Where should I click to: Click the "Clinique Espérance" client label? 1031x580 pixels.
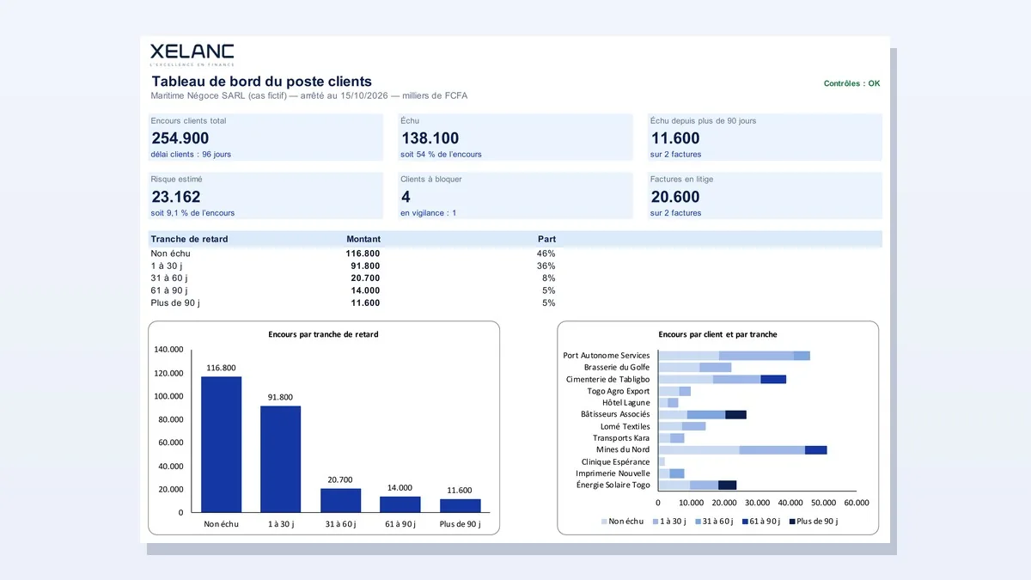[x=616, y=461]
